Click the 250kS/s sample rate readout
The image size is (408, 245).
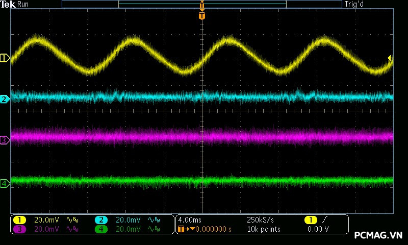coord(261,219)
